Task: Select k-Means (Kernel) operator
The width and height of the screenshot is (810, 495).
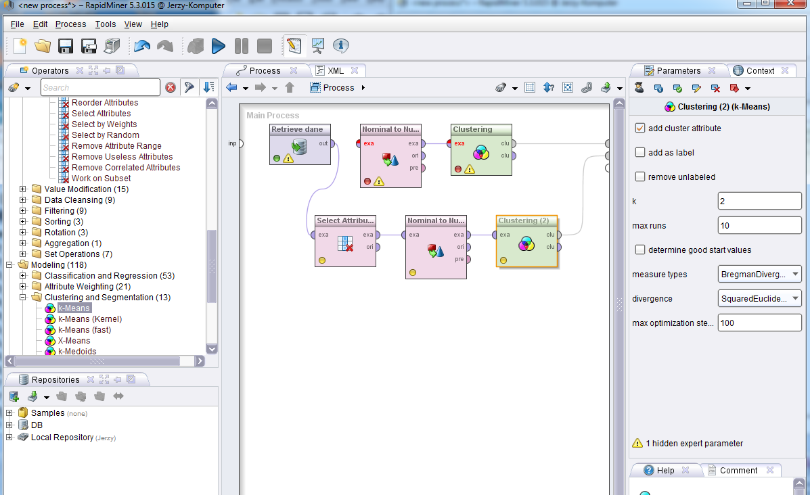Action: click(x=90, y=319)
